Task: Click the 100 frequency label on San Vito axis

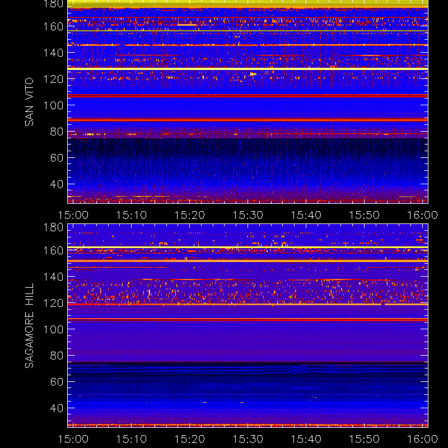Action: [x=53, y=105]
